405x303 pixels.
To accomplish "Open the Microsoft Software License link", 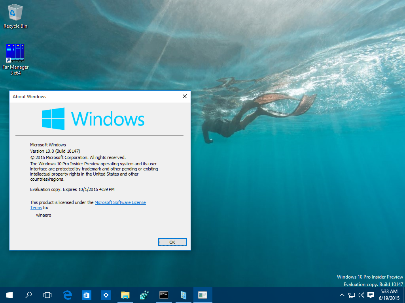I will tap(120, 202).
